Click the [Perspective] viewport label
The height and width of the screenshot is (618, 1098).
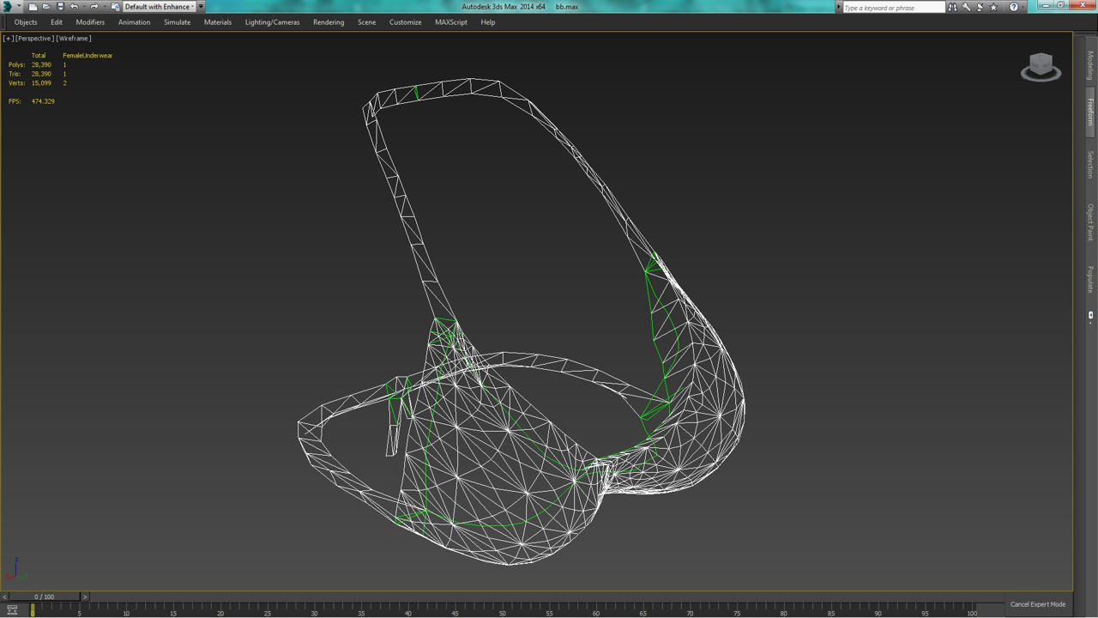point(35,39)
